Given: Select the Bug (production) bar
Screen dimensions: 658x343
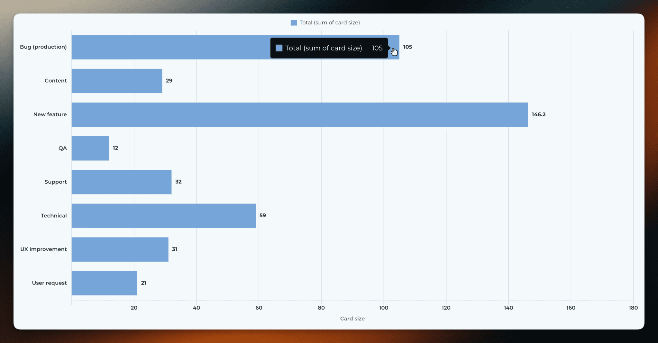Looking at the screenshot, I should coord(235,47).
